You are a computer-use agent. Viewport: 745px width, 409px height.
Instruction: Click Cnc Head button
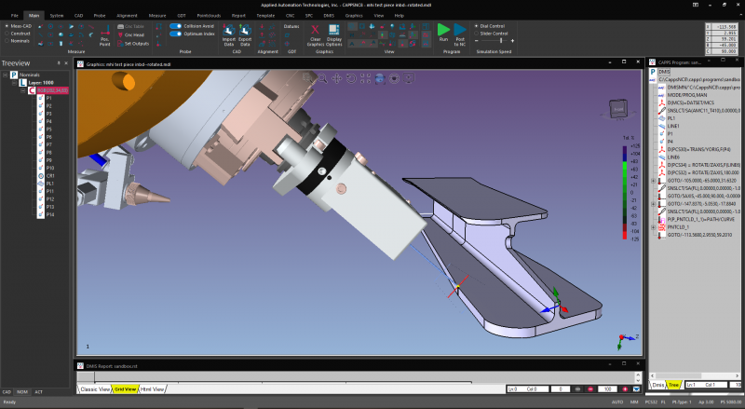tap(134, 34)
